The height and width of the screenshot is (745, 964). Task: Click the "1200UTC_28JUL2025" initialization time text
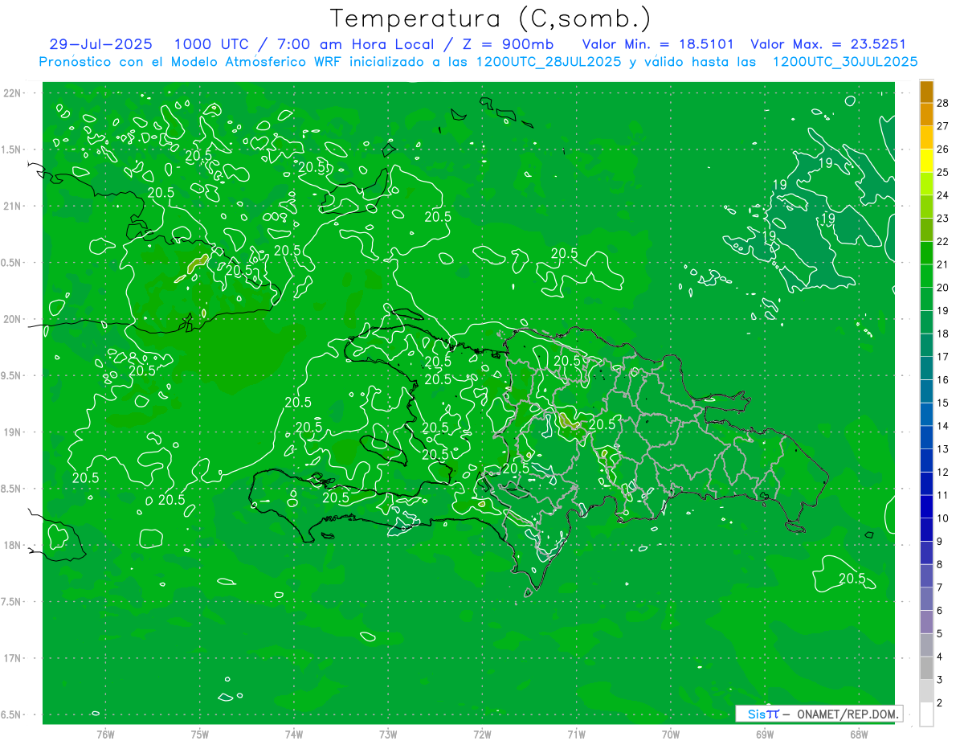[549, 62]
